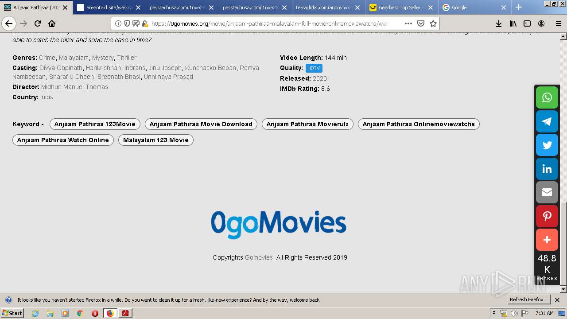Close the Google tab

click(504, 8)
